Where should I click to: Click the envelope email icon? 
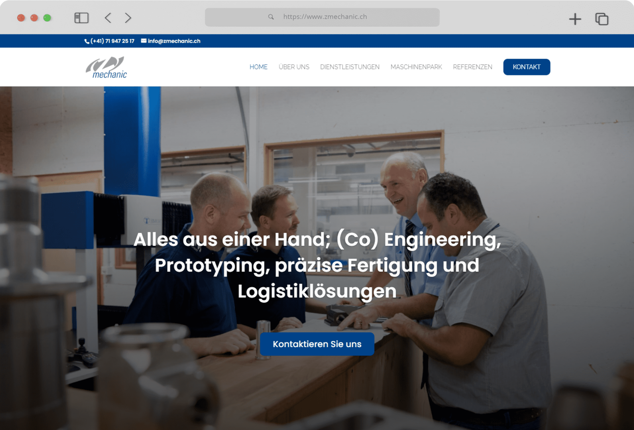144,41
